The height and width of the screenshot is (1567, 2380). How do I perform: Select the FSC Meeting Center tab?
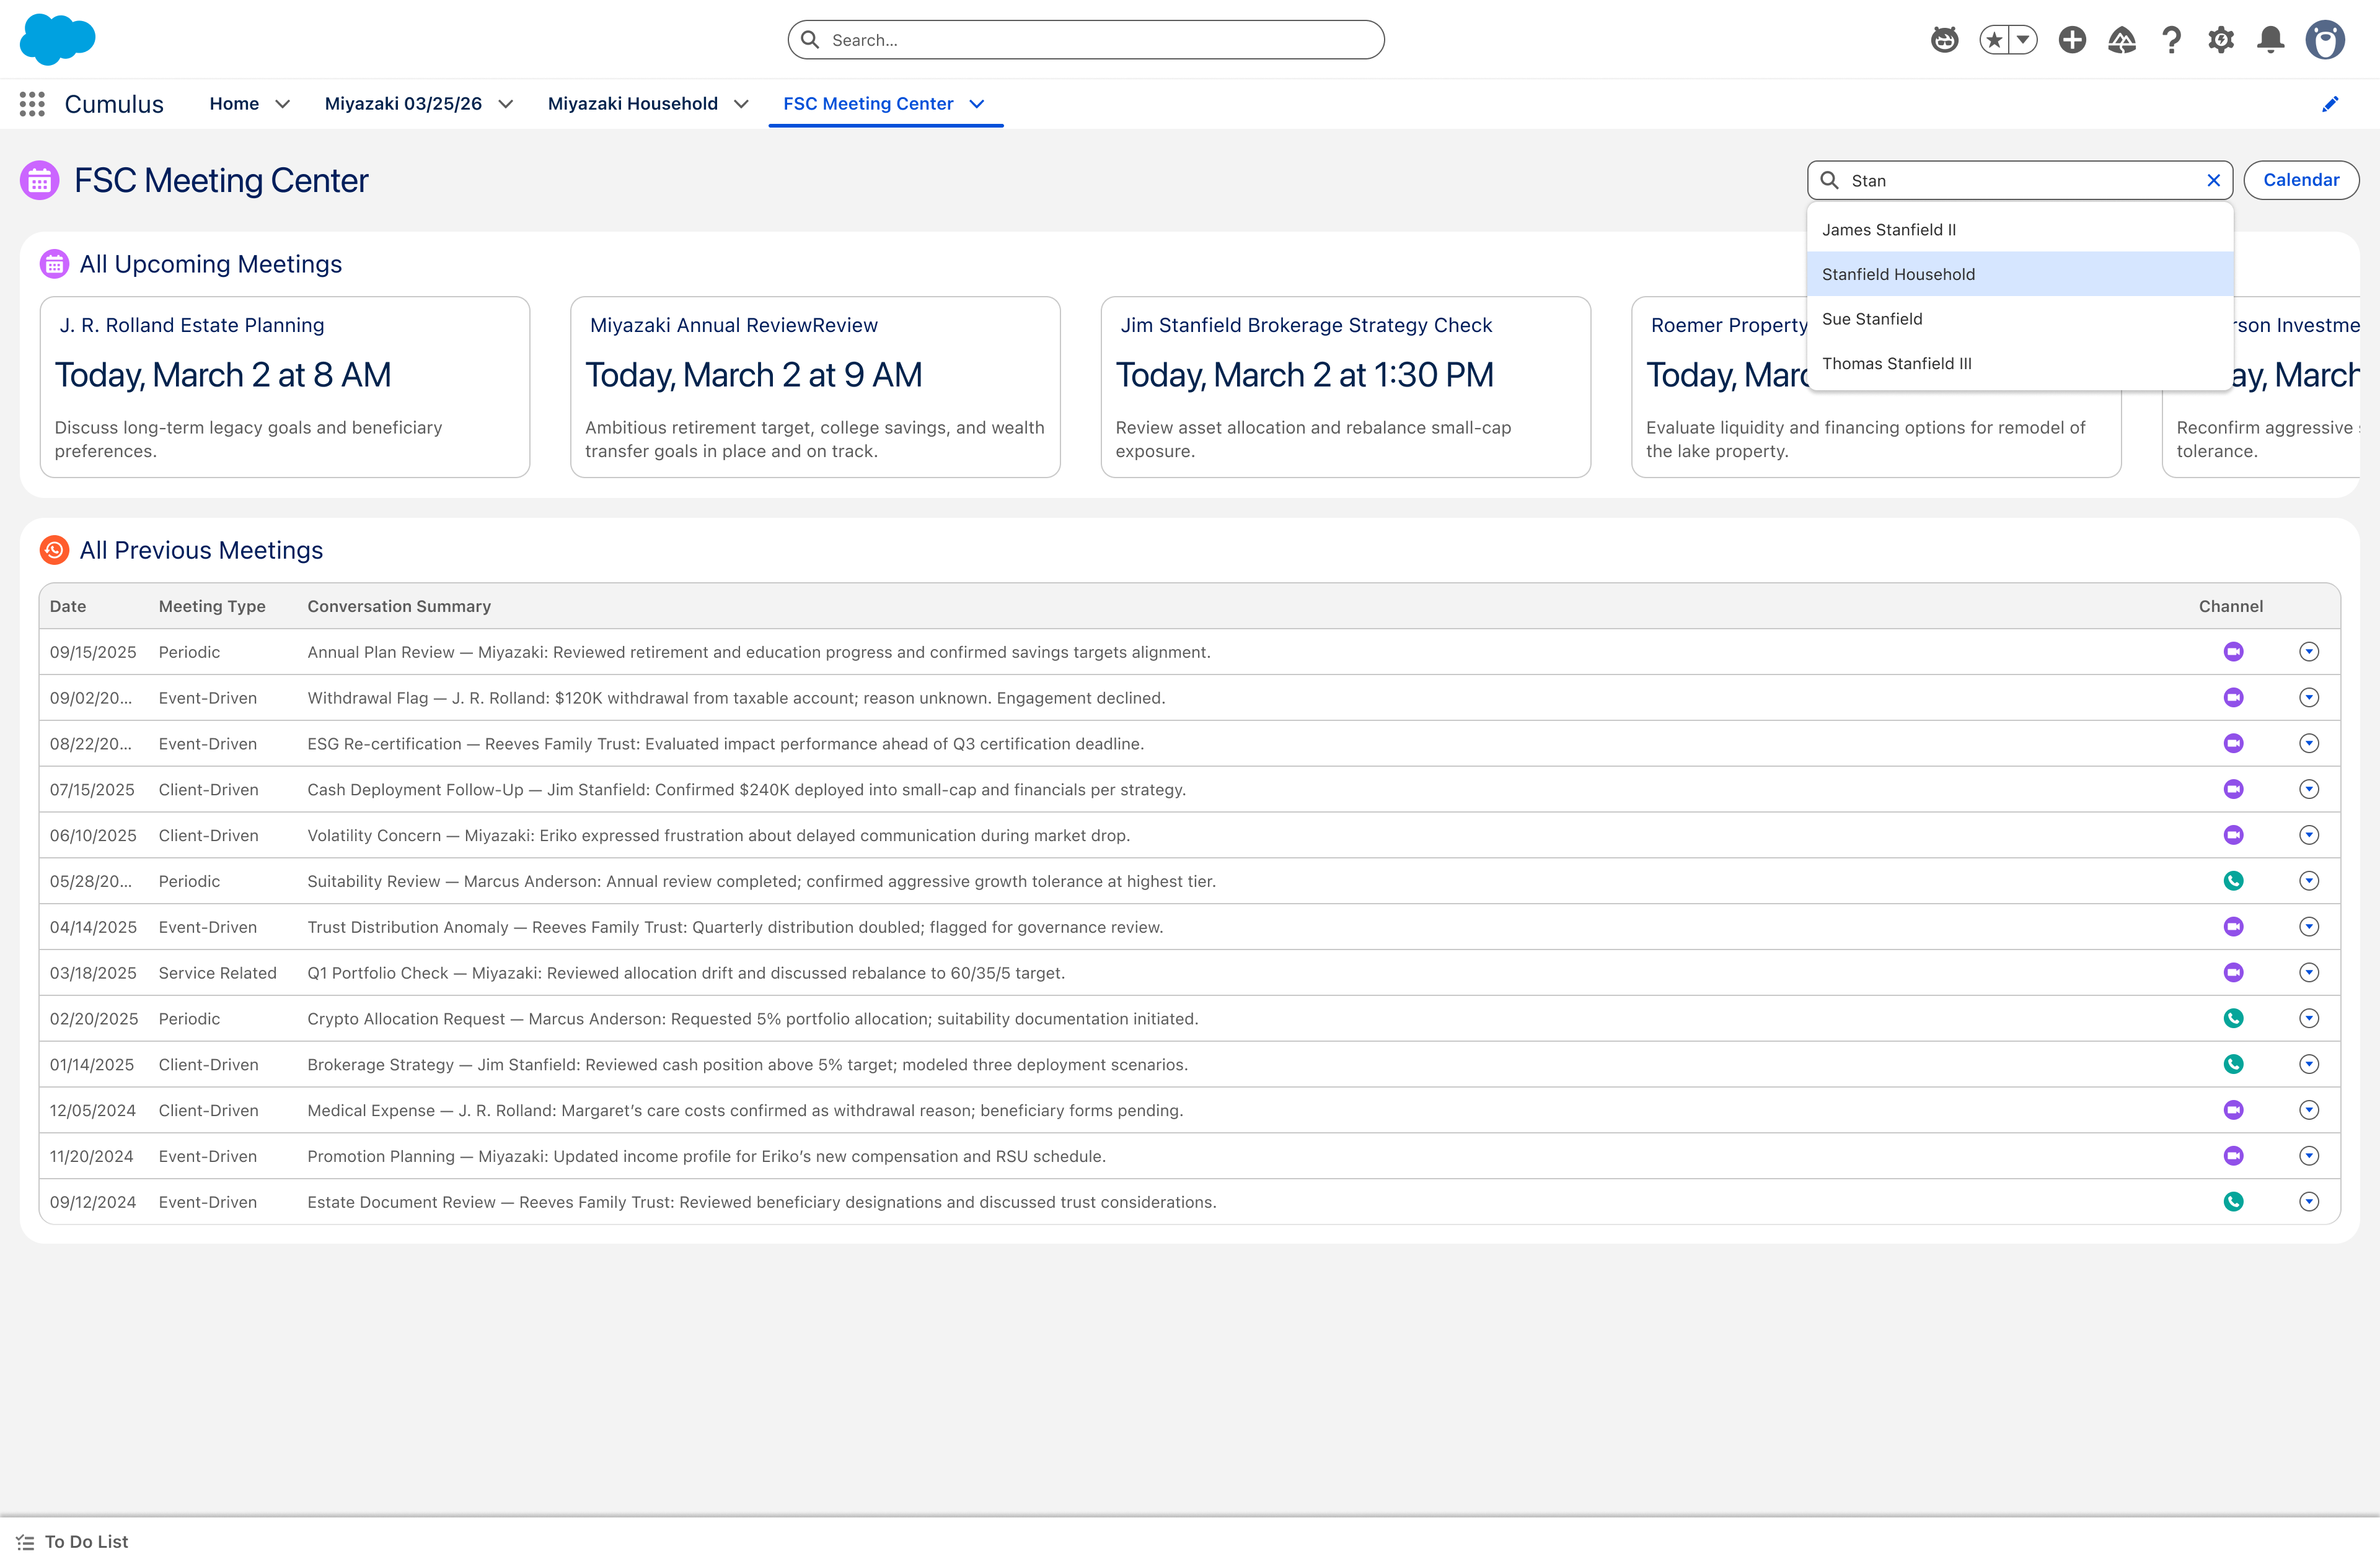867,104
